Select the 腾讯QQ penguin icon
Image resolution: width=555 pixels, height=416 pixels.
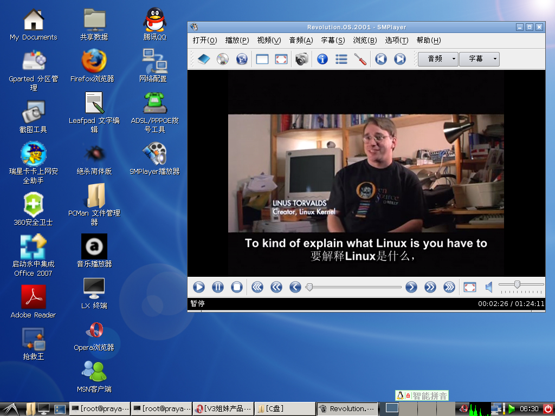click(154, 24)
